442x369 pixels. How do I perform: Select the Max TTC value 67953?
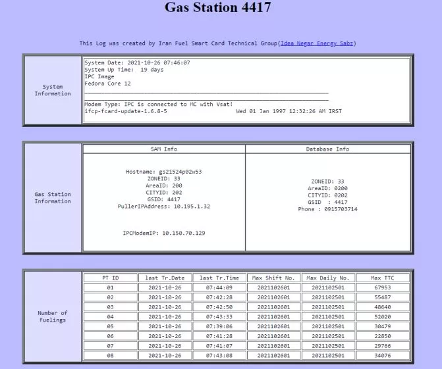(x=381, y=287)
